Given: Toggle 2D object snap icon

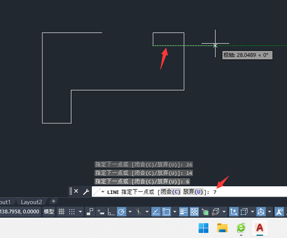Looking at the screenshot, I should click(166, 212).
